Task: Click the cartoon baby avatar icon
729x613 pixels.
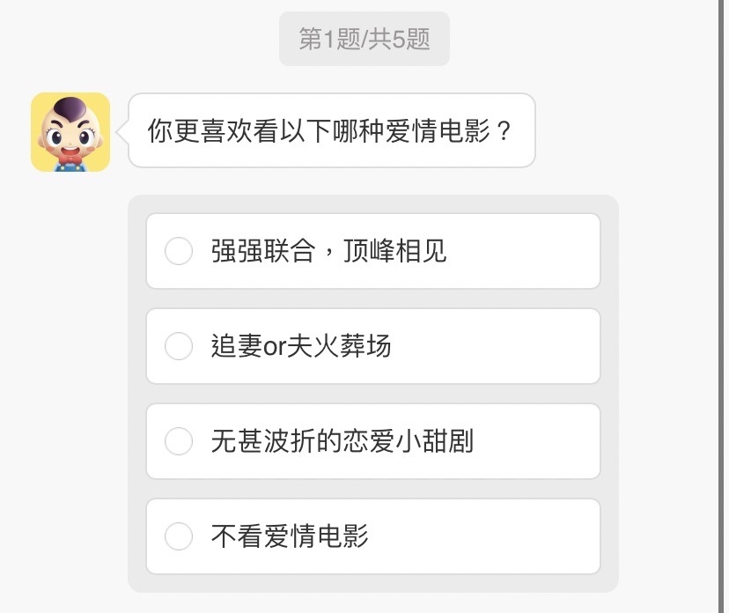Action: pyautogui.click(x=70, y=132)
